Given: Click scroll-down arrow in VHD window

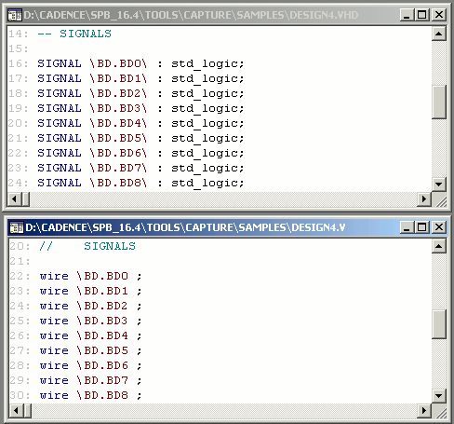Looking at the screenshot, I should point(439,185).
